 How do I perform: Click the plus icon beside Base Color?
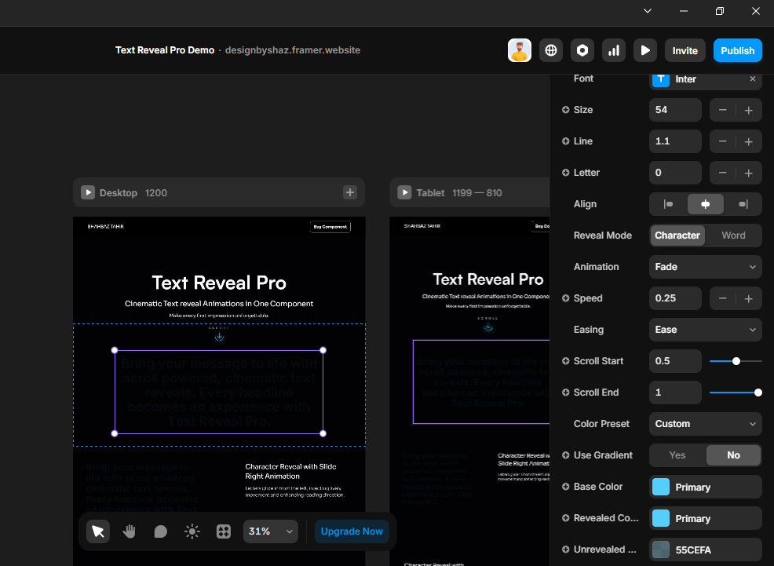tap(566, 487)
